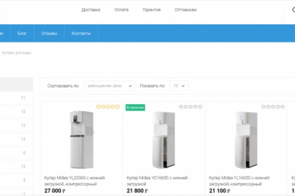Image resolution: width=295 pixels, height=196 pixels.
Task: Click the Оптовикам link
Action: [x=186, y=10]
